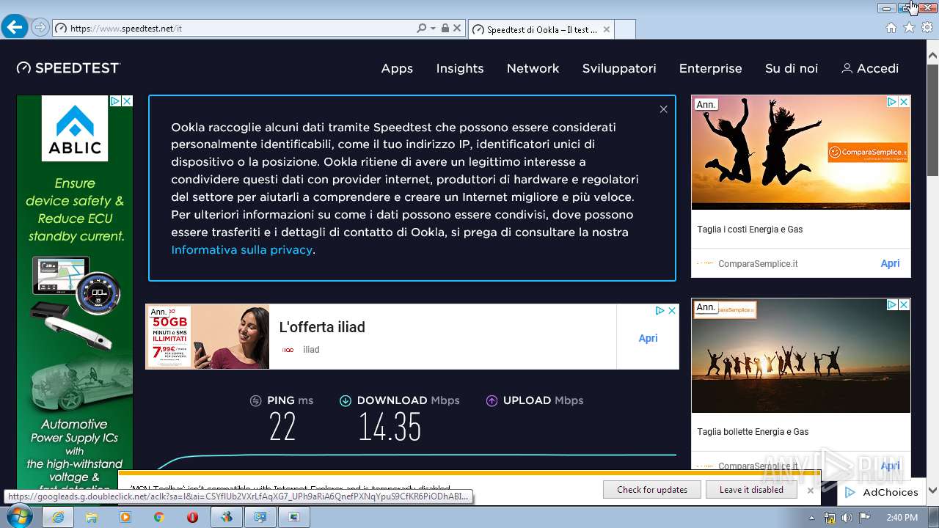Screen dimensions: 939x528
Task: Click Internet Explorer taskbar icon
Action: [x=58, y=517]
